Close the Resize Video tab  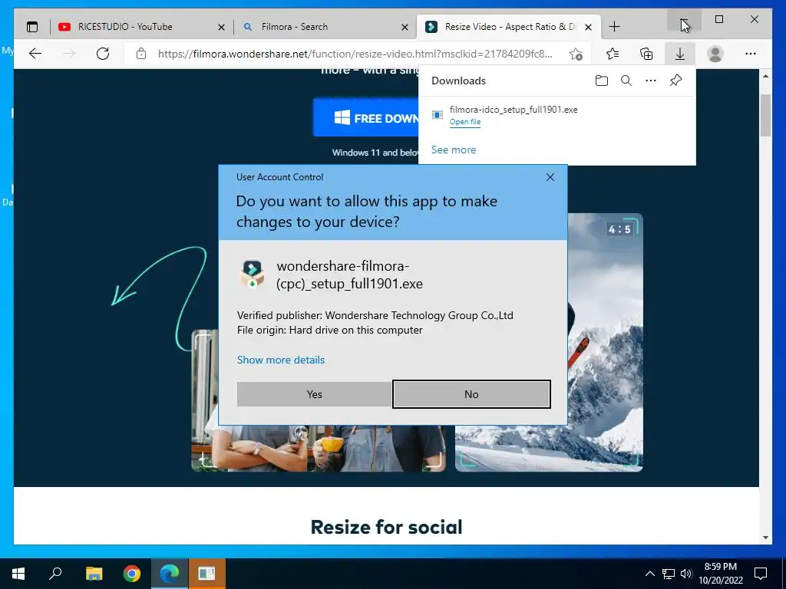(x=589, y=27)
